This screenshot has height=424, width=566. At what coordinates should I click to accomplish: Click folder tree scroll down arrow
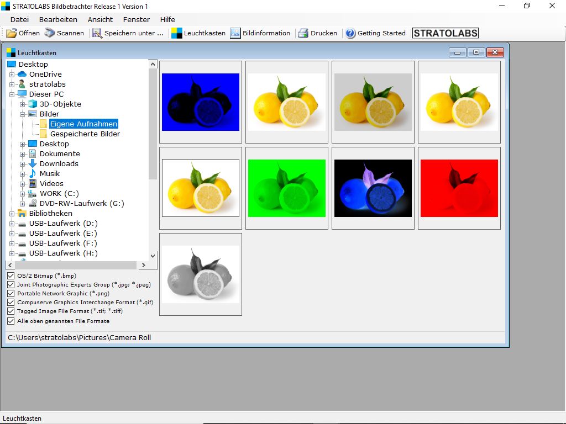click(x=153, y=256)
